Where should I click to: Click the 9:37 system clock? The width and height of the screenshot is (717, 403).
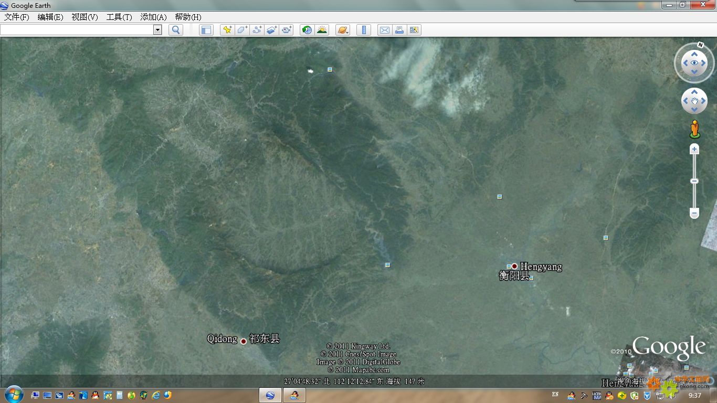coord(694,395)
